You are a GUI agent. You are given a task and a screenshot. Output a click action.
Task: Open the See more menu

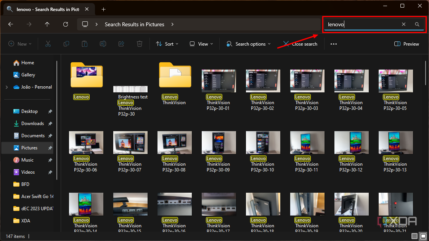tap(333, 44)
